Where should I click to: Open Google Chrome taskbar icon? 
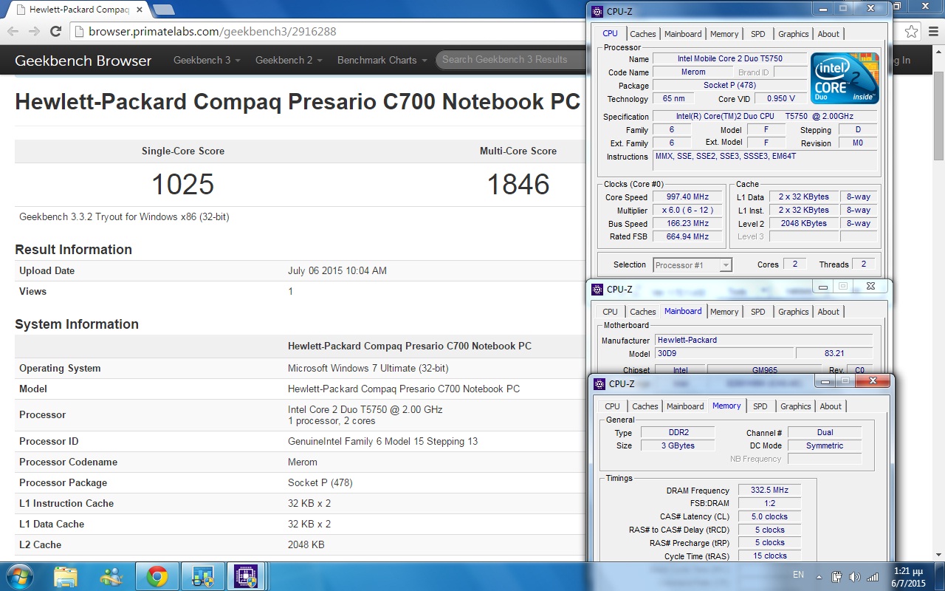point(157,576)
